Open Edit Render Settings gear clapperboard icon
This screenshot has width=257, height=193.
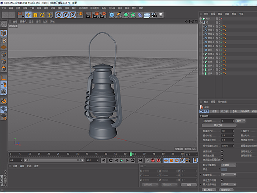[x=103, y=15]
